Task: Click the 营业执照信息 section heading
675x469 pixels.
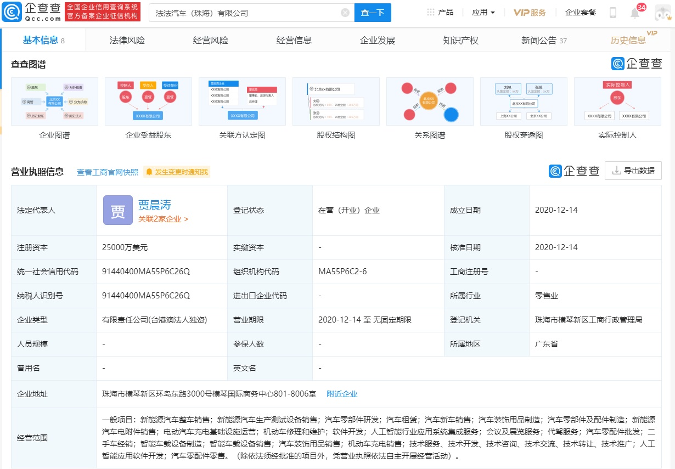Action: (37, 172)
